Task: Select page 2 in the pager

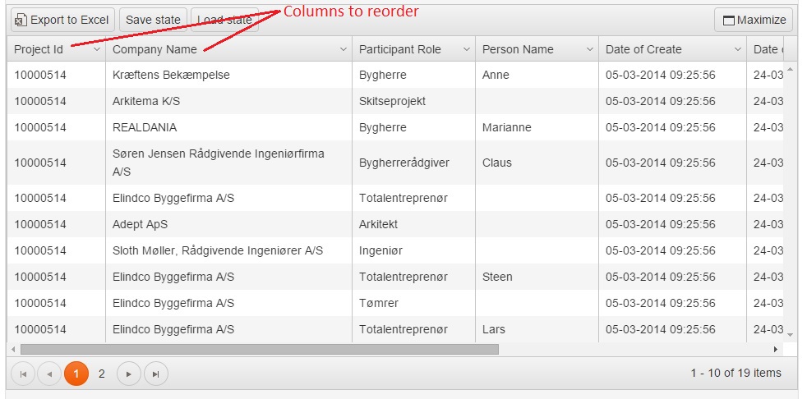Action: (x=101, y=374)
